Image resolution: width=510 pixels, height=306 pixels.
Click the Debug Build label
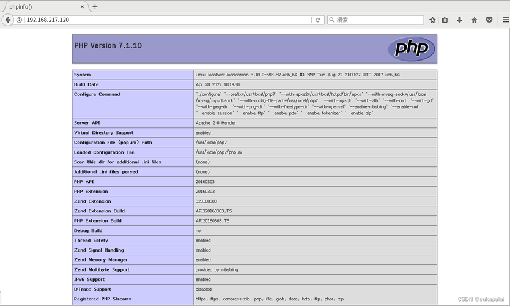[x=88, y=231]
